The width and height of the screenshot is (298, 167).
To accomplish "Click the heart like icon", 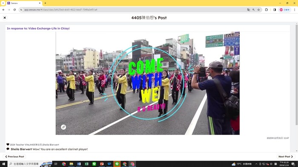I will coord(8,144).
